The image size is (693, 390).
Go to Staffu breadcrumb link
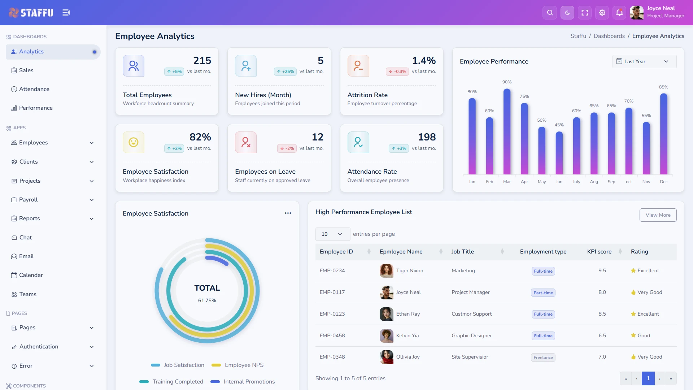click(578, 36)
